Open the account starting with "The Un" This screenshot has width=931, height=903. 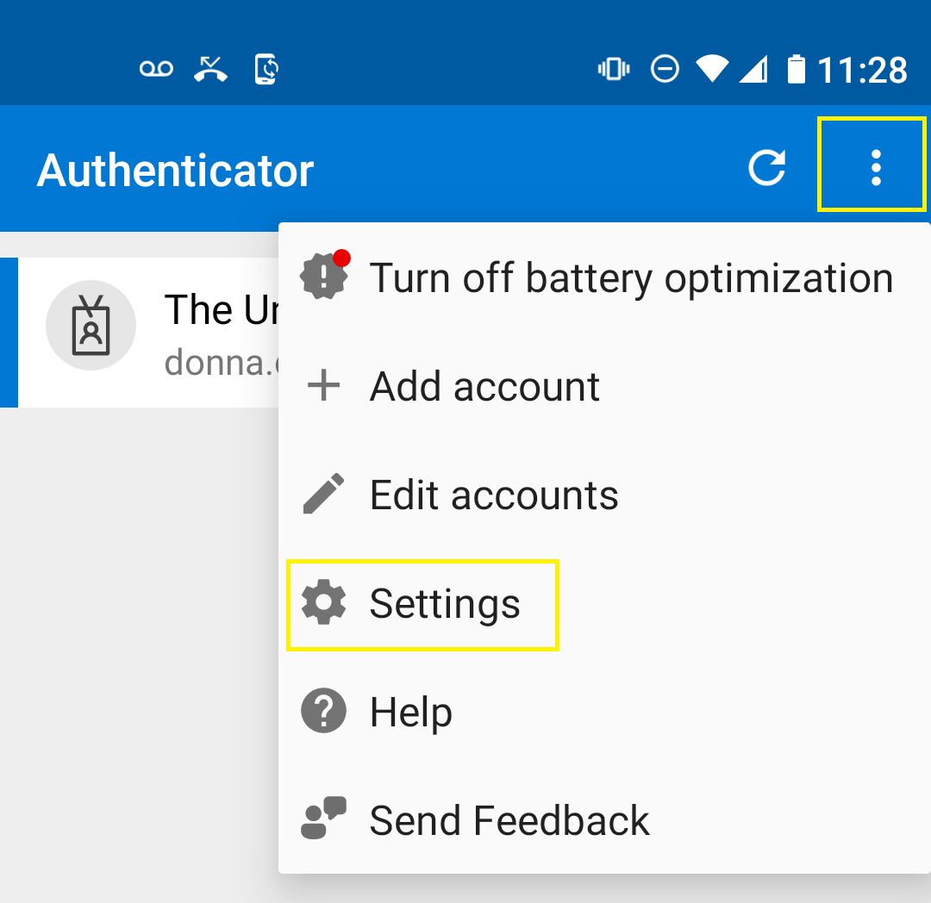[220, 309]
